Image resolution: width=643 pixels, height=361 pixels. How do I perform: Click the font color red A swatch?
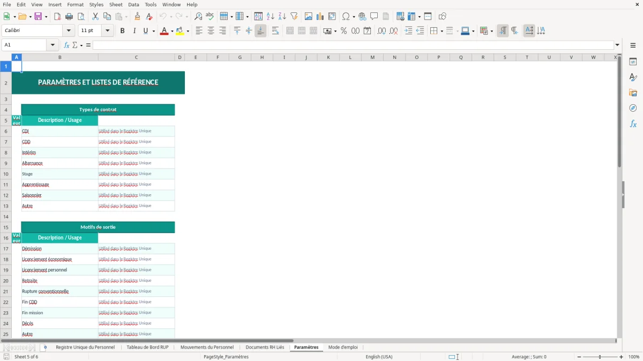[164, 31]
